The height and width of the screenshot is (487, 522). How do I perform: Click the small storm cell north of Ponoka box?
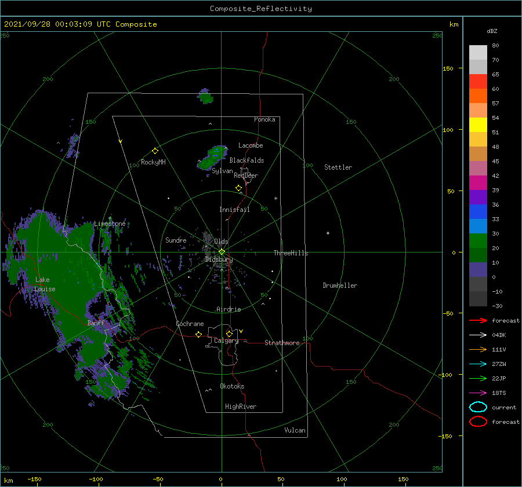click(205, 96)
